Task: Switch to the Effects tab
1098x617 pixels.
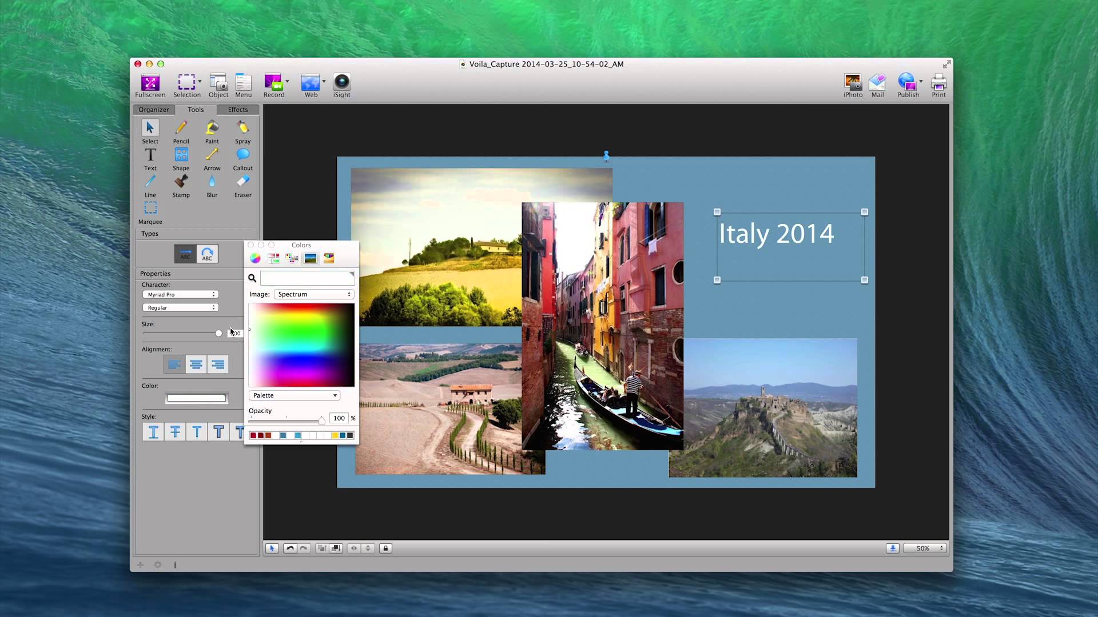Action: [x=238, y=110]
